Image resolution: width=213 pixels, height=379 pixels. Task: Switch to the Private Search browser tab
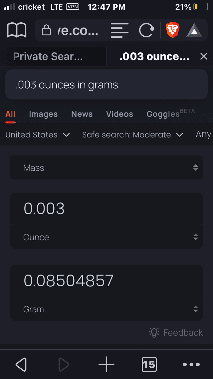tap(48, 56)
